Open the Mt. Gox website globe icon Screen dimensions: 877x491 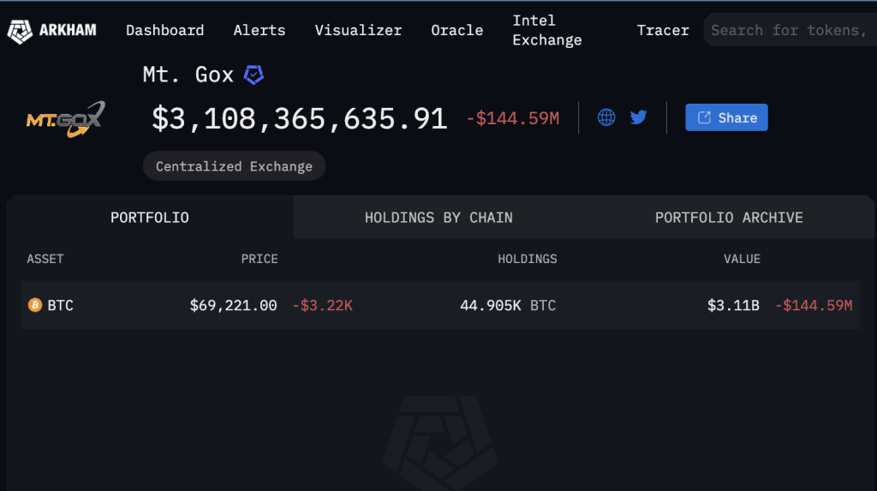tap(606, 117)
